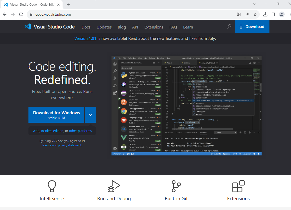Bookmark this page with star icon
The height and width of the screenshot is (210, 291).
point(255,14)
